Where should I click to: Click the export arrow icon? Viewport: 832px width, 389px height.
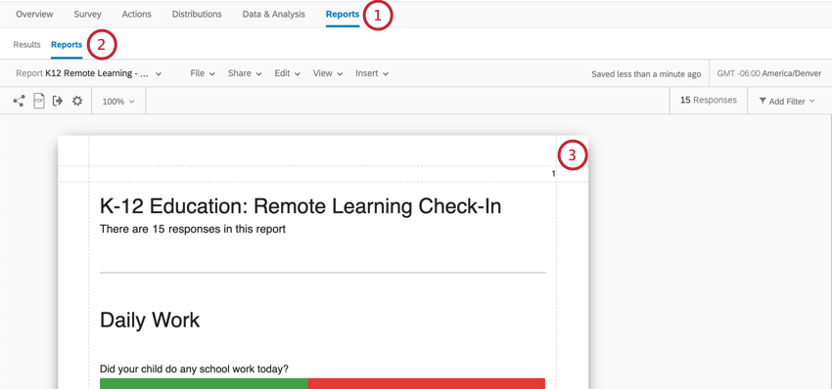[58, 101]
